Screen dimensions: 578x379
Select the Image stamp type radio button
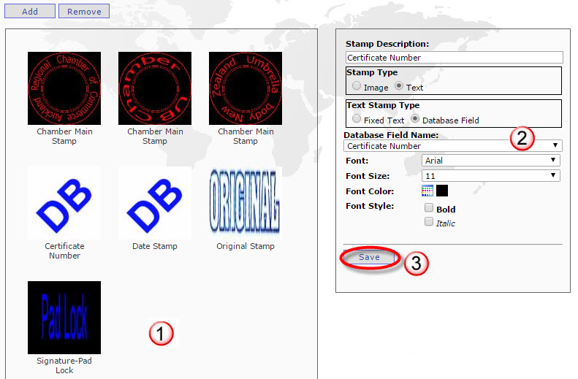coord(356,86)
